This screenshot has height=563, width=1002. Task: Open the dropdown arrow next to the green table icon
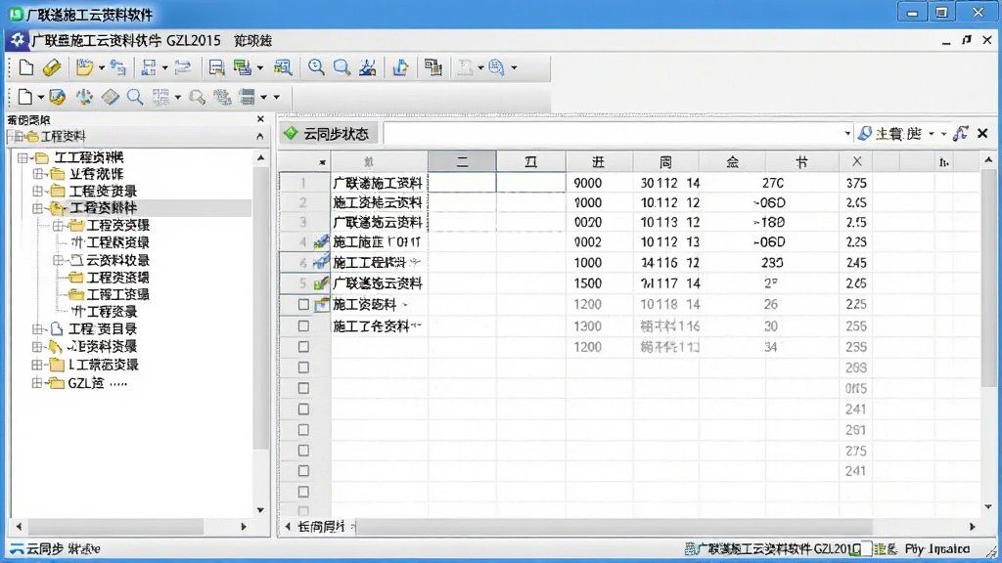click(259, 67)
